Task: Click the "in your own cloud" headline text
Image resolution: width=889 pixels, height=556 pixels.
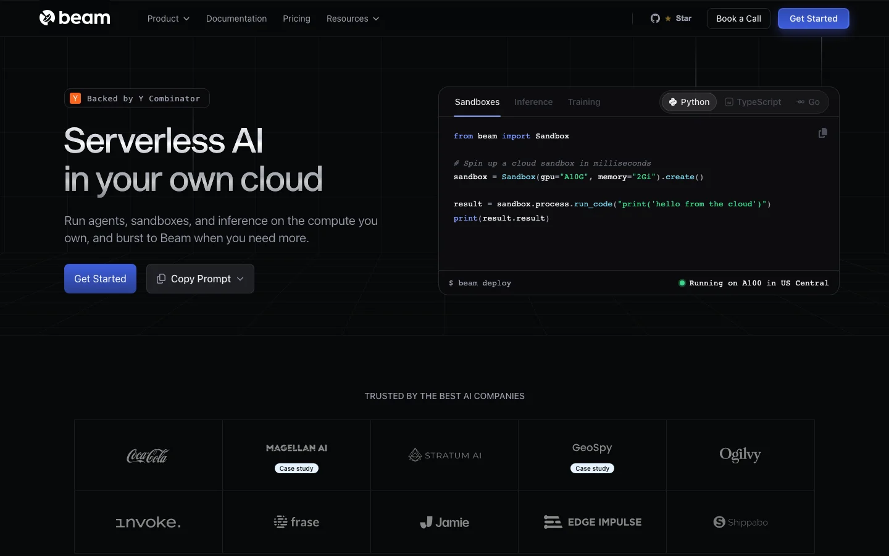Action: (193, 179)
